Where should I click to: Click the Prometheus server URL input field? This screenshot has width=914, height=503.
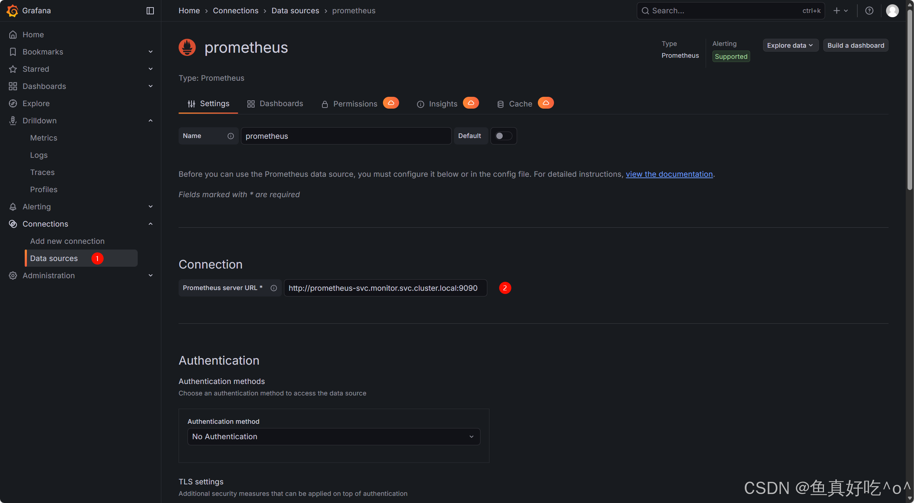(x=385, y=288)
